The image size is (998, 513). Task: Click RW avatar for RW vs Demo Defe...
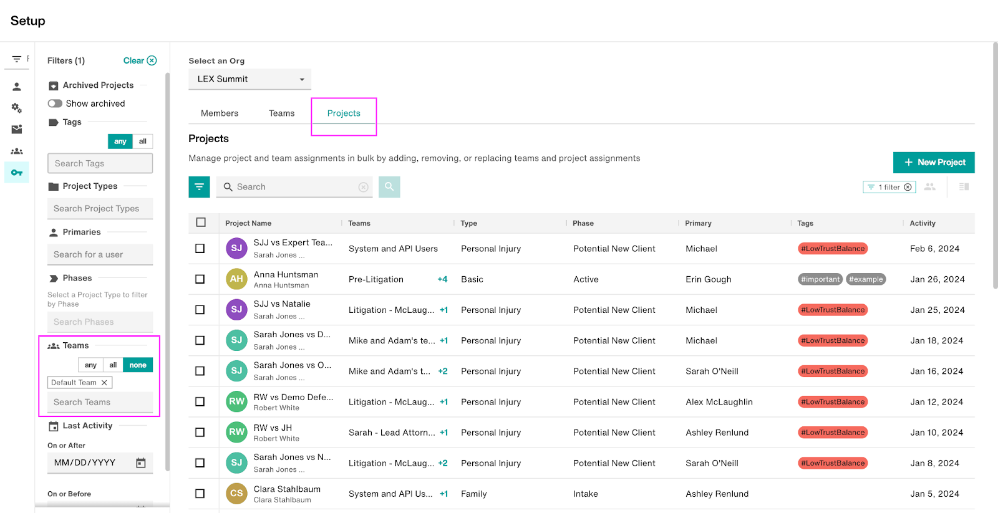[236, 401]
